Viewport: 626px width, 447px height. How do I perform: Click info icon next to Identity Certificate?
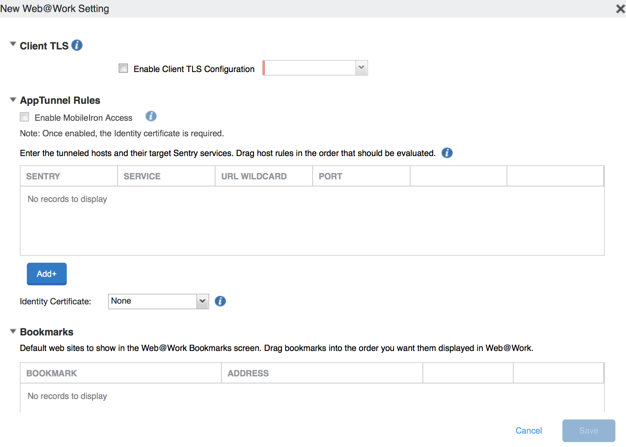pos(220,301)
